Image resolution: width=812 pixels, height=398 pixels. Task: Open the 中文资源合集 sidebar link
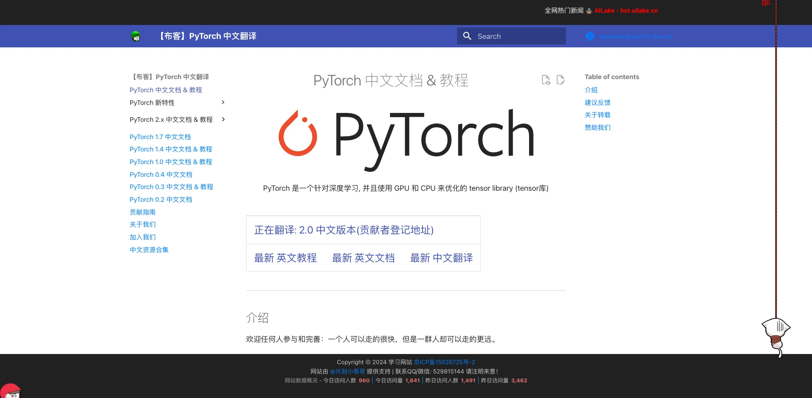click(149, 250)
